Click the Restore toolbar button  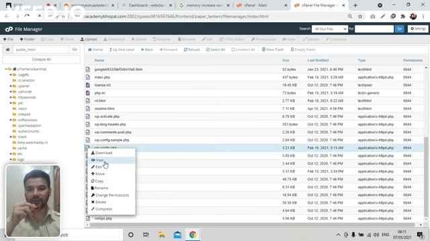(161, 39)
